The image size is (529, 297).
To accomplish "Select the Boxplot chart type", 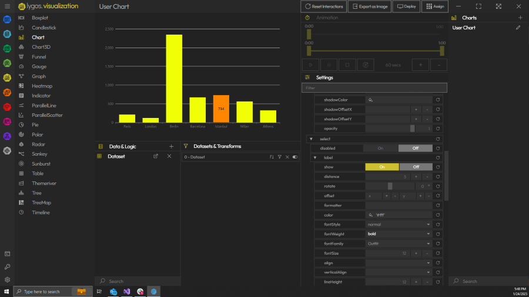I will [40, 18].
